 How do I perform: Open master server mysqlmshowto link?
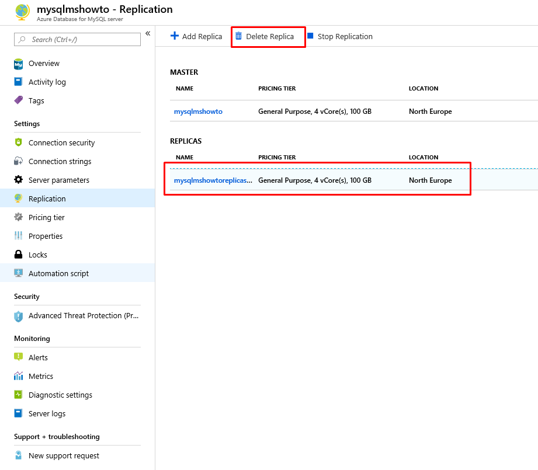[x=198, y=112]
